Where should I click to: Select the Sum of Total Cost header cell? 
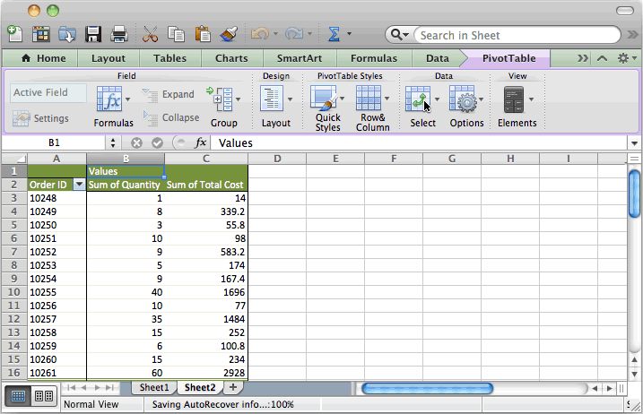tap(206, 185)
